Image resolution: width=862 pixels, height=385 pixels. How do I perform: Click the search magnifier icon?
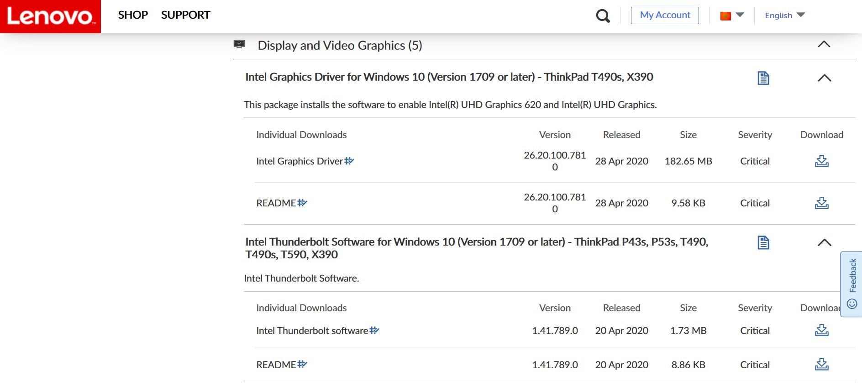click(603, 16)
